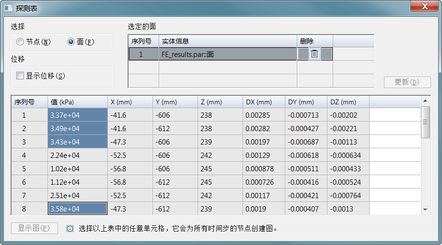The width and height of the screenshot is (442, 245).
Task: Select the value cell 2.24e+04 in row 4
Action: (x=77, y=156)
